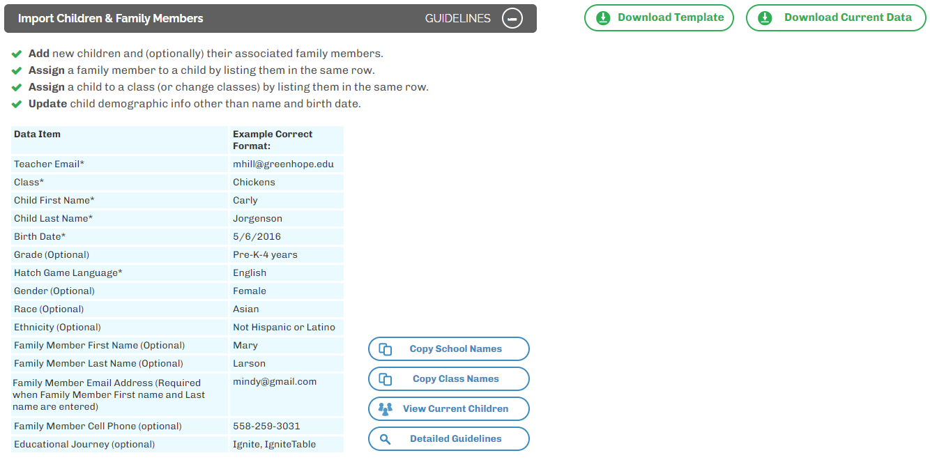Click the Import Children & Family Members header title
930x460 pixels.
click(x=111, y=18)
